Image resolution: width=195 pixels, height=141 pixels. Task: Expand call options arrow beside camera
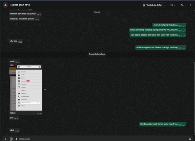click(174, 5)
